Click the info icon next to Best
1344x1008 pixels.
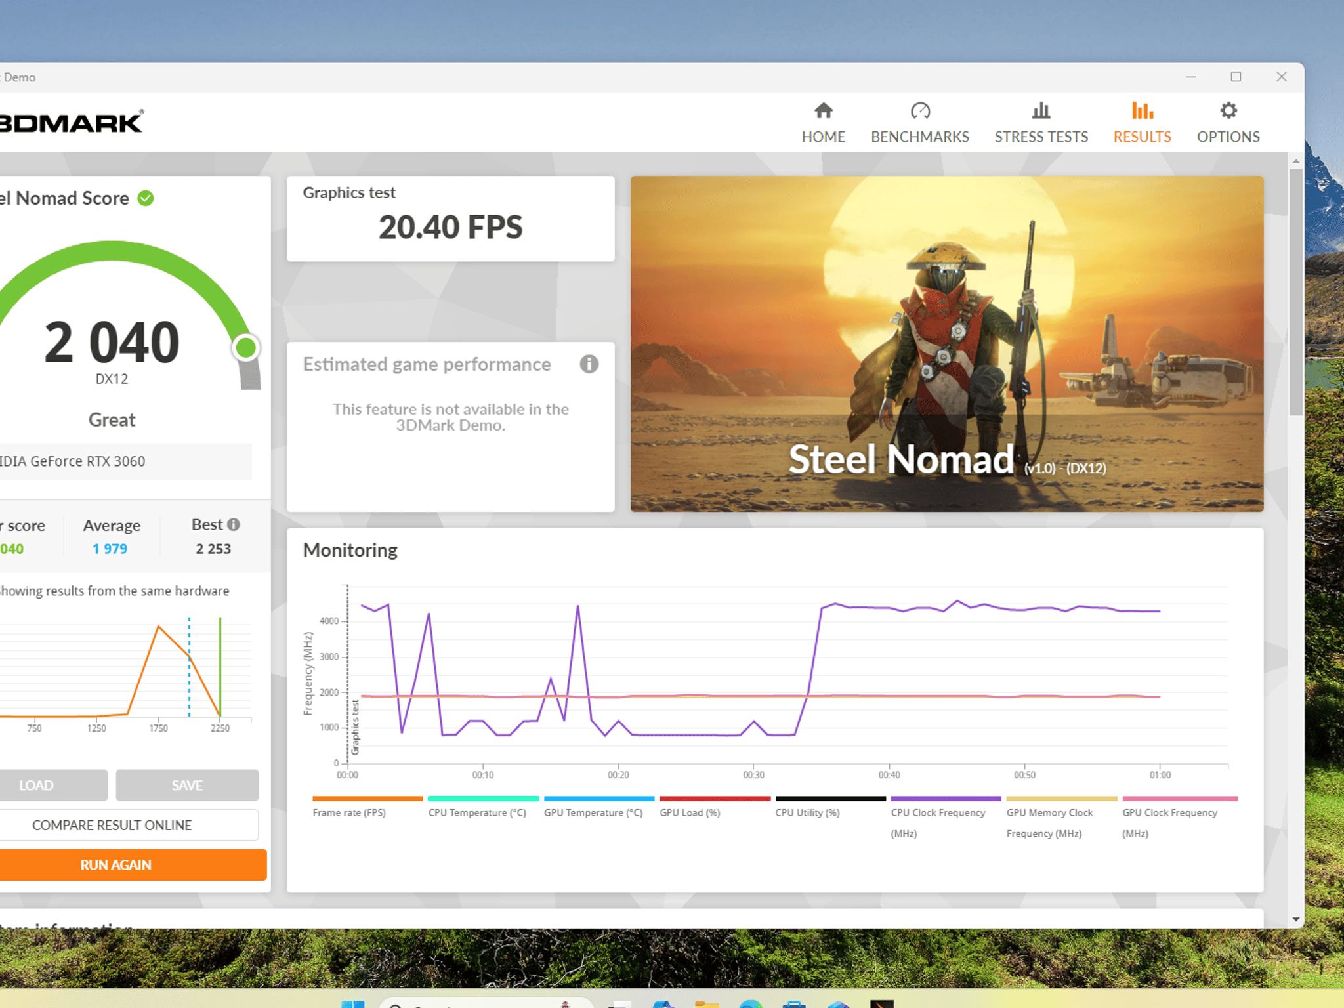click(234, 524)
